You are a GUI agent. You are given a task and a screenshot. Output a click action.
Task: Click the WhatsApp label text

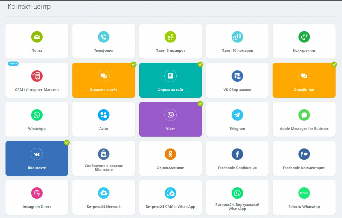click(37, 129)
